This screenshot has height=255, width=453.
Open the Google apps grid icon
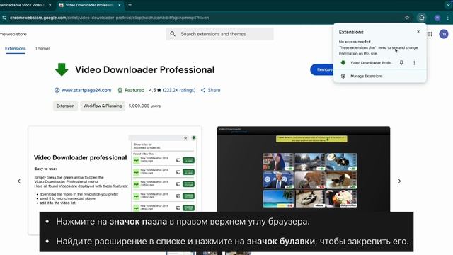point(430,34)
